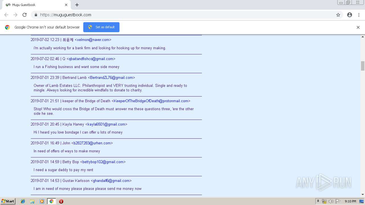Go forward with the browser forward arrow

tap(15, 15)
